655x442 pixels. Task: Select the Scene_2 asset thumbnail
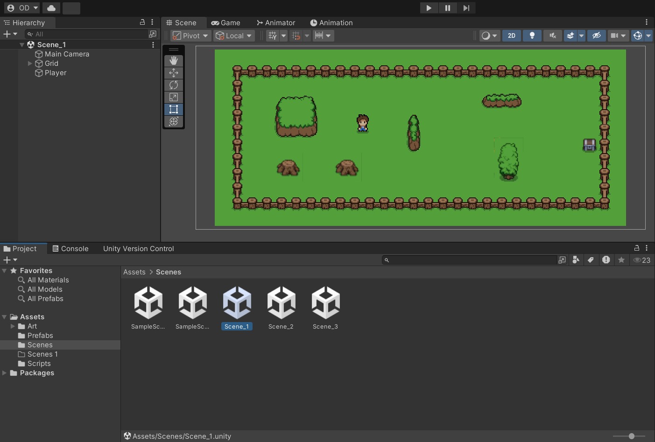click(x=281, y=308)
